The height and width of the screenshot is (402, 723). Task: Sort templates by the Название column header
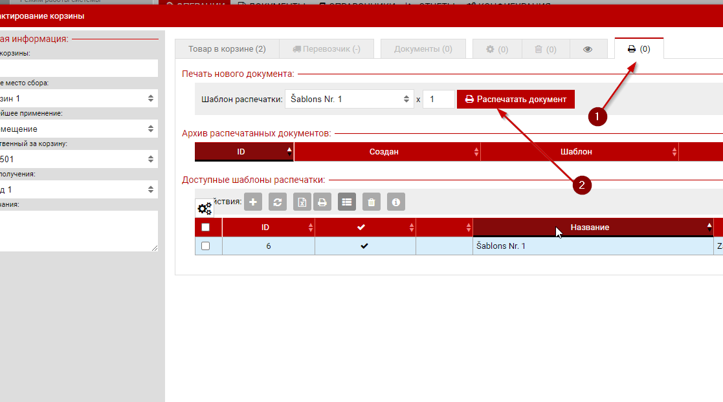(589, 227)
